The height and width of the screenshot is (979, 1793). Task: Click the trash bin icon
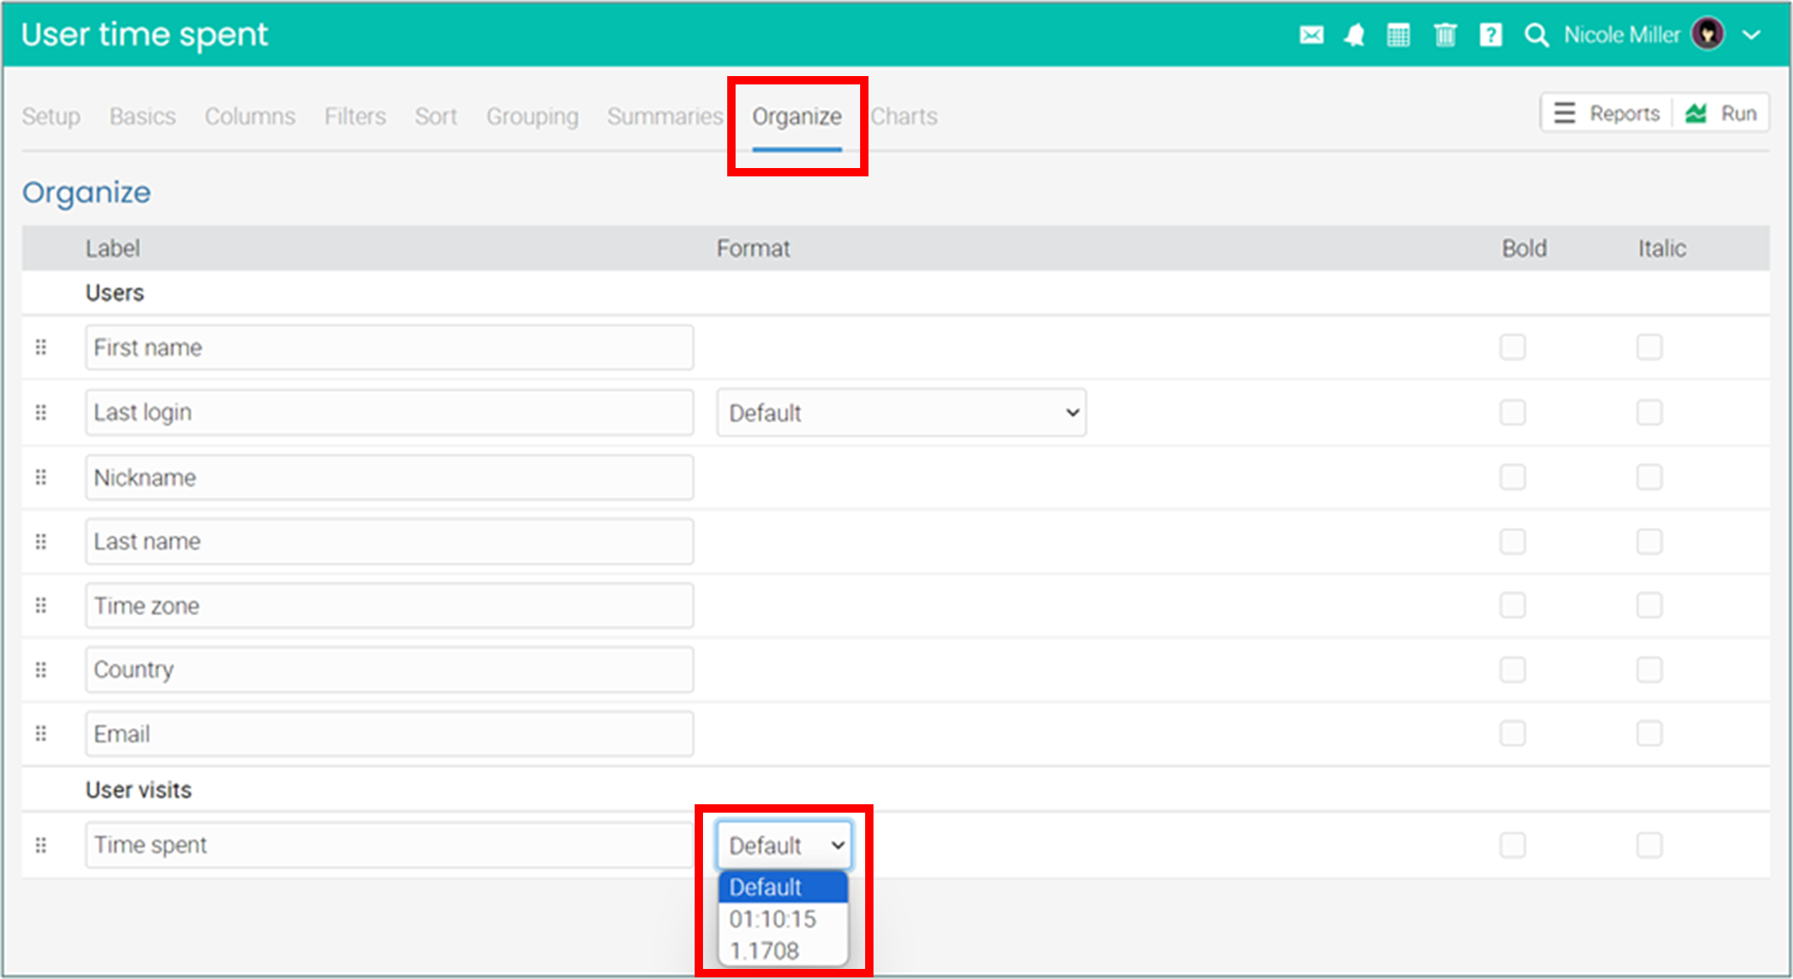click(1444, 35)
